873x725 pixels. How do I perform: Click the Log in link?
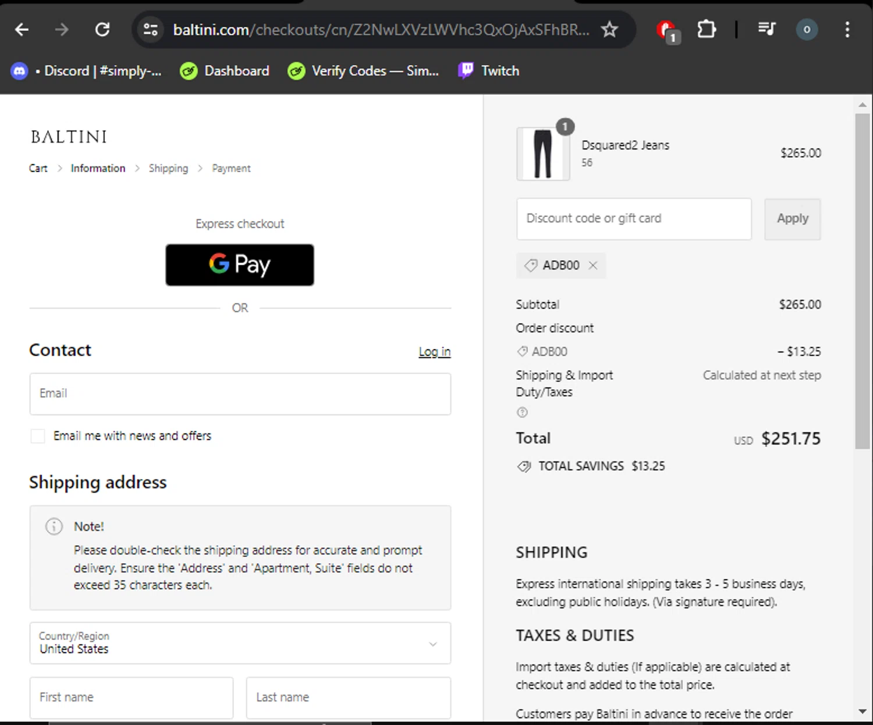(434, 351)
